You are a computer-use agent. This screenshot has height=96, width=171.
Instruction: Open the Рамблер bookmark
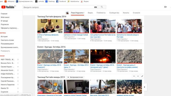[x=50, y=1]
